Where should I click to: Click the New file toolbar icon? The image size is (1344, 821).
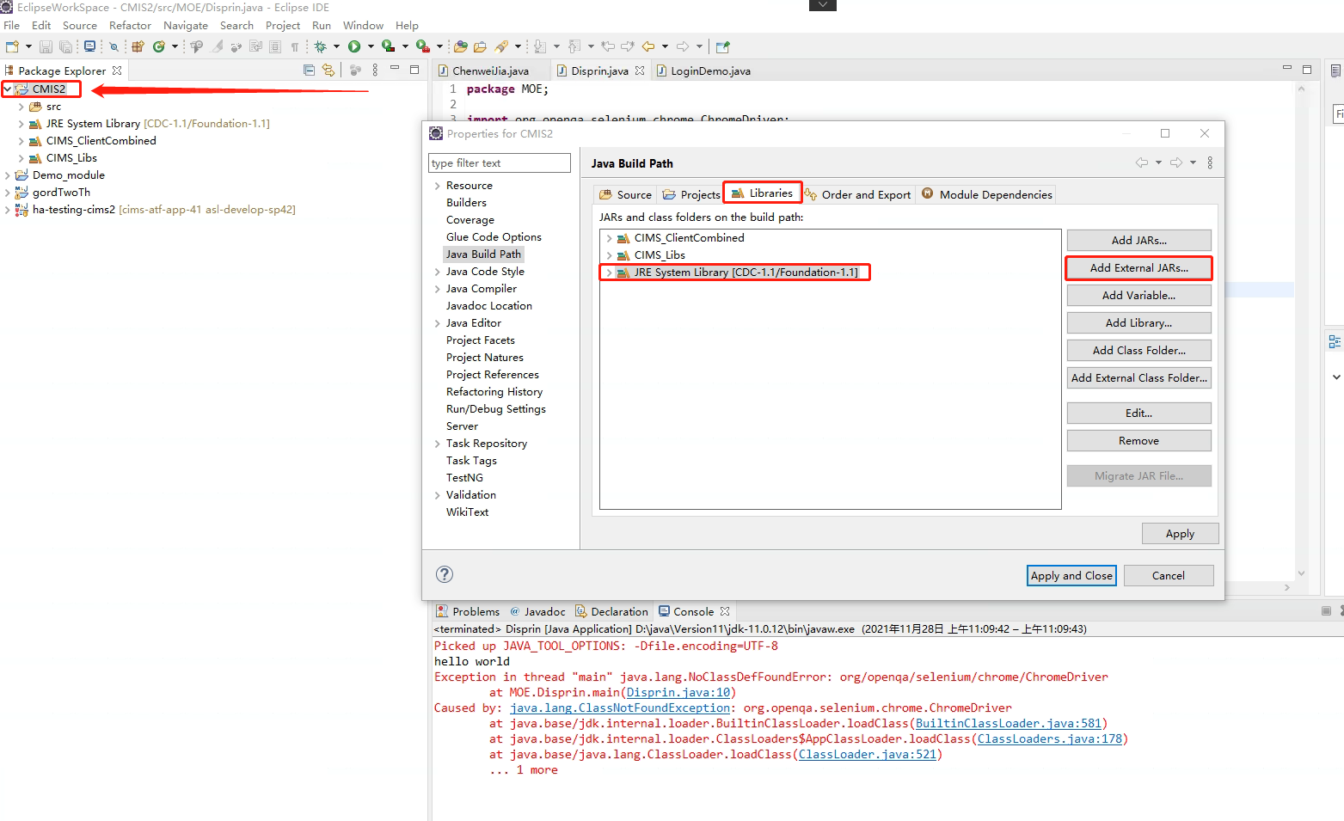click(11, 46)
